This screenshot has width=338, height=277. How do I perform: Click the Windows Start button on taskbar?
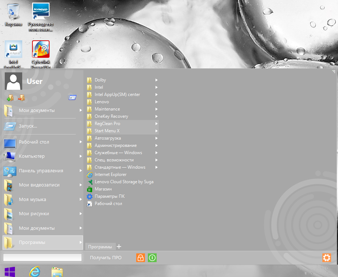coord(10,272)
